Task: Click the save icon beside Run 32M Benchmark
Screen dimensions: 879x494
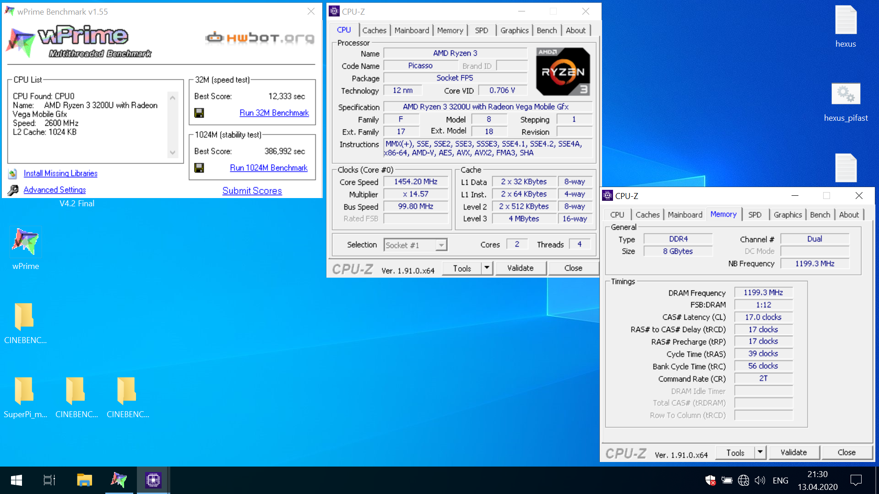Action: tap(199, 113)
